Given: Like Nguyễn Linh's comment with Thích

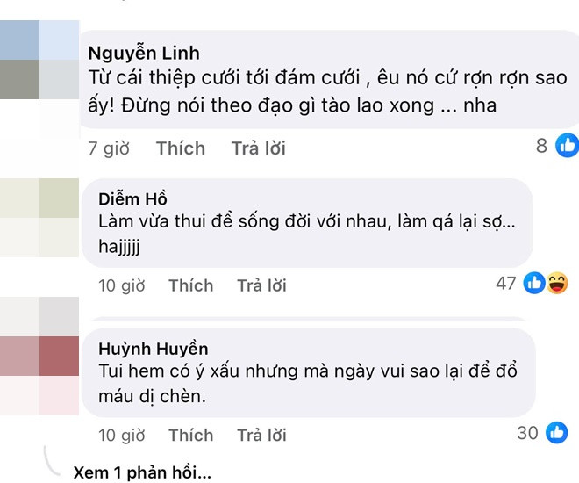Looking at the screenshot, I should (x=180, y=148).
